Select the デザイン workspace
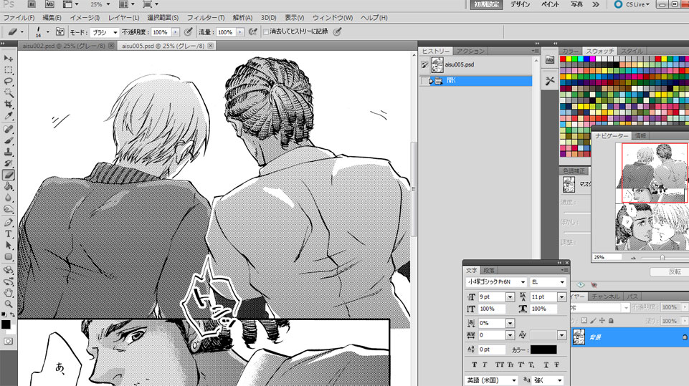The height and width of the screenshot is (386, 689). click(x=521, y=4)
